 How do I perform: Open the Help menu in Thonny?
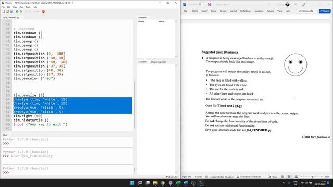(x=35, y=7)
